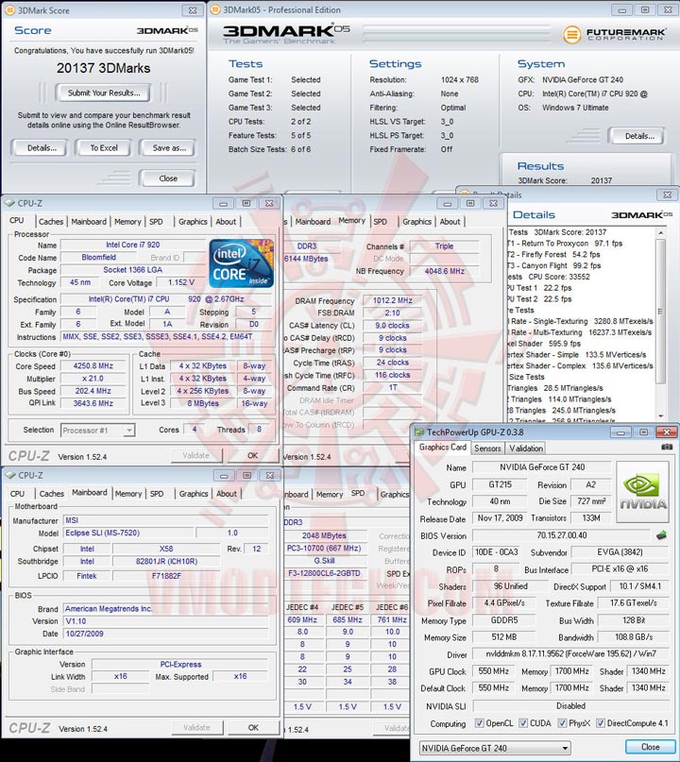
Task: Click the Intel Core i7 logo in CPU-Z
Action: (x=241, y=262)
